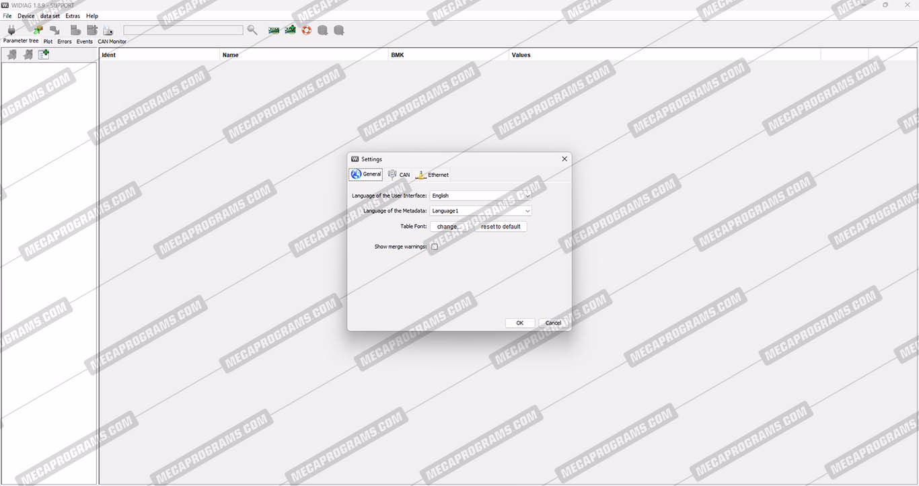Open the Device menu

click(x=26, y=16)
